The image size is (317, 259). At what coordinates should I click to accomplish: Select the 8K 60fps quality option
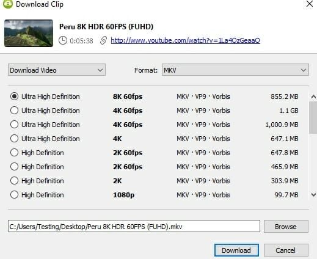[x=14, y=97]
